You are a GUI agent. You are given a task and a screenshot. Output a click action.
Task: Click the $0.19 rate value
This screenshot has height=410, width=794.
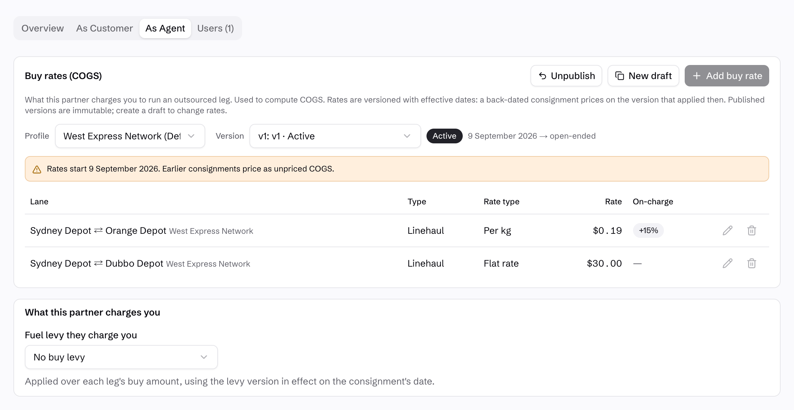tap(607, 230)
